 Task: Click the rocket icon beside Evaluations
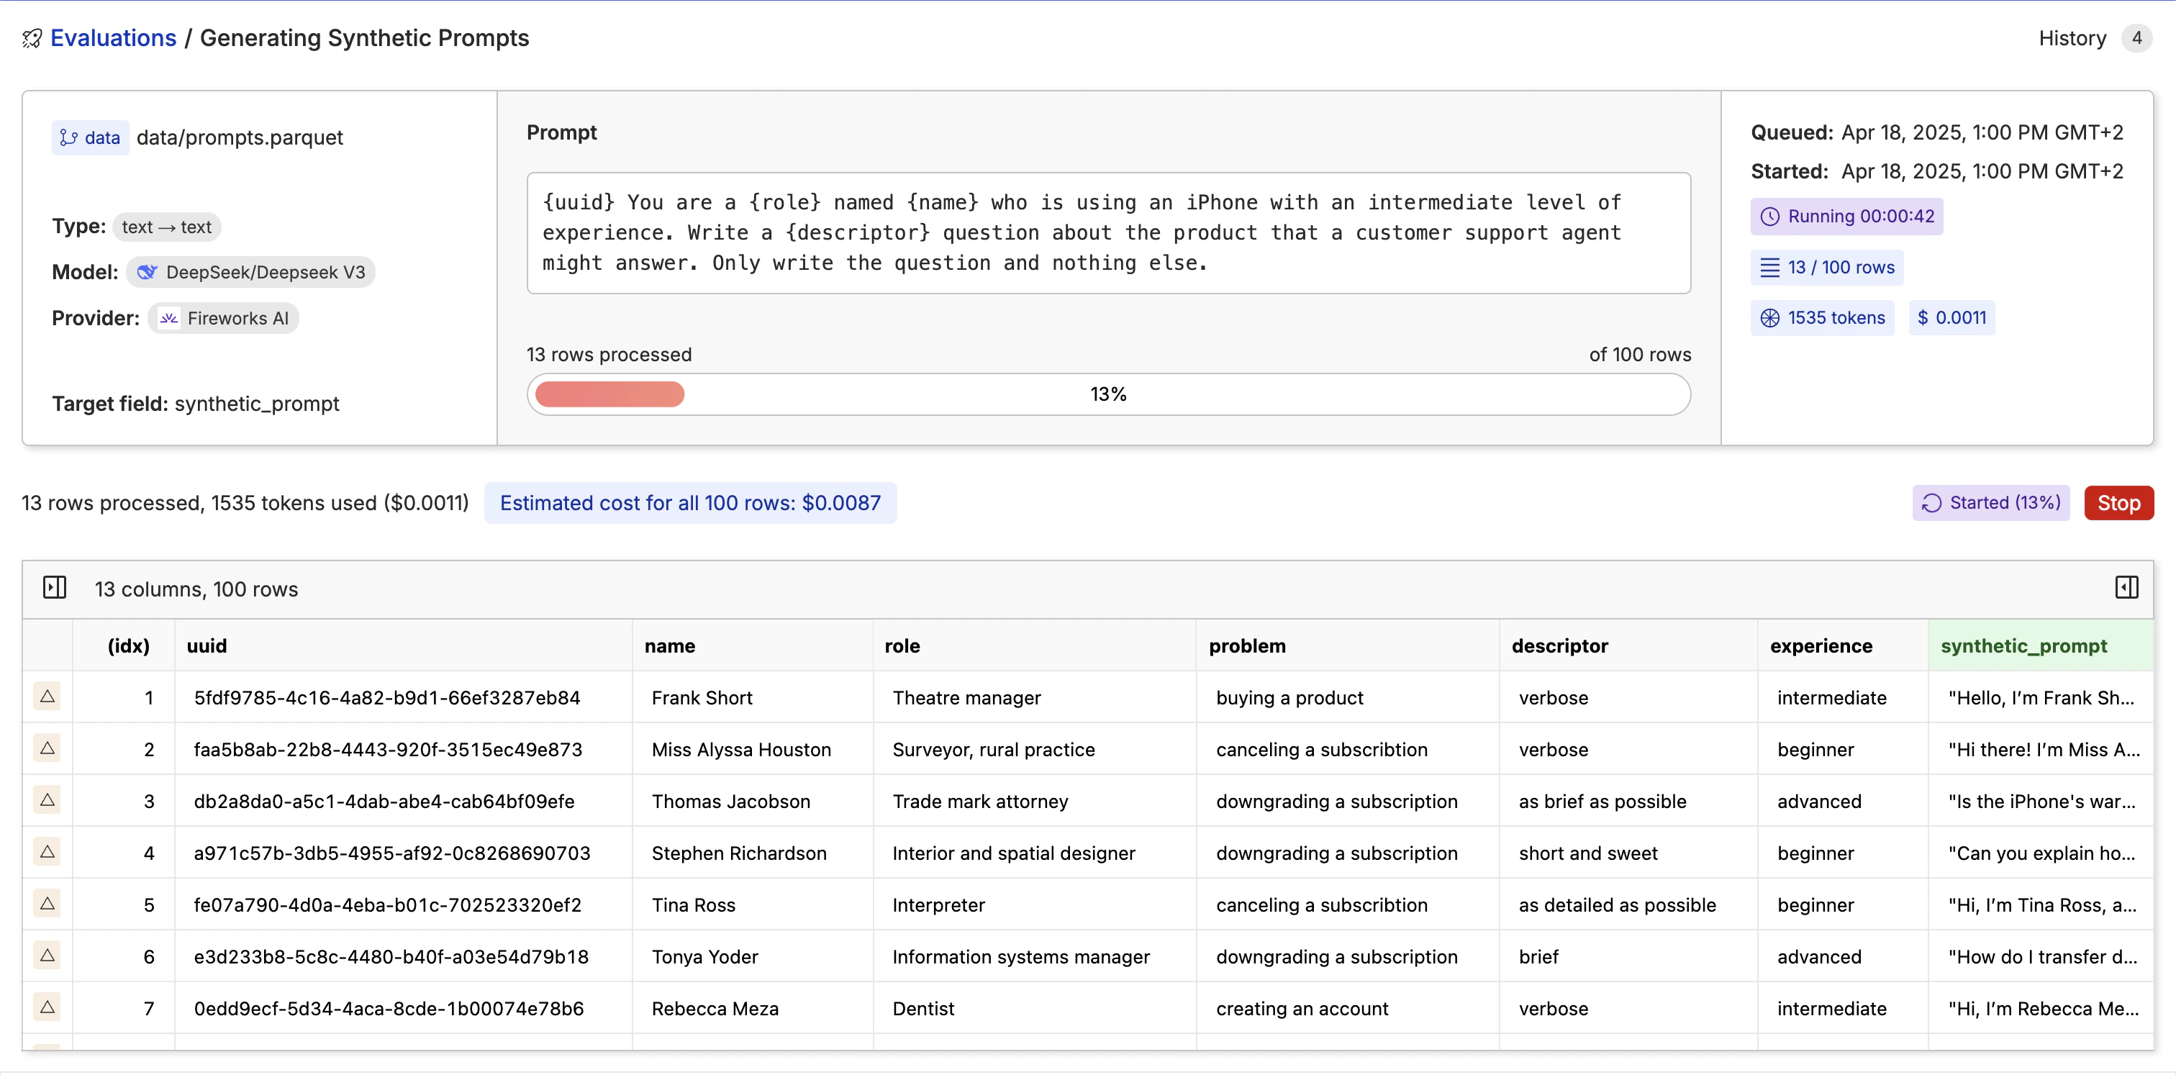[31, 39]
